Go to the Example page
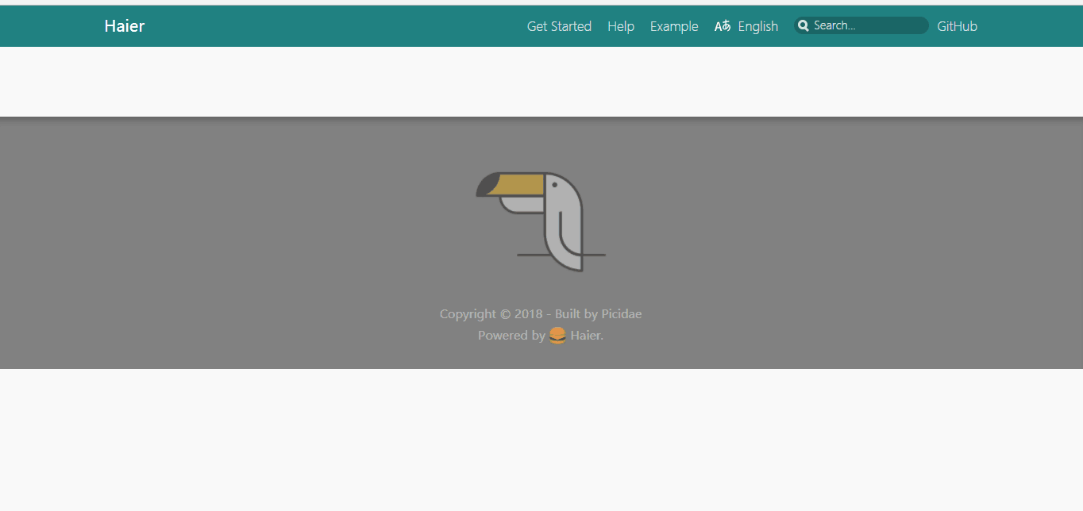The width and height of the screenshot is (1083, 511). [x=674, y=26]
